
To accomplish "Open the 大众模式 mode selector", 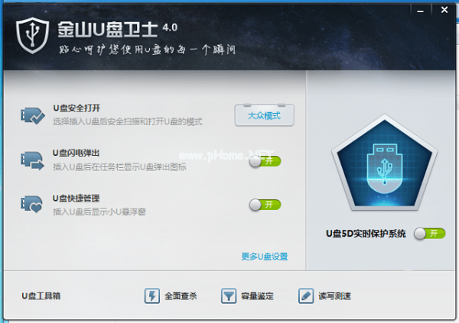I will pyautogui.click(x=265, y=115).
